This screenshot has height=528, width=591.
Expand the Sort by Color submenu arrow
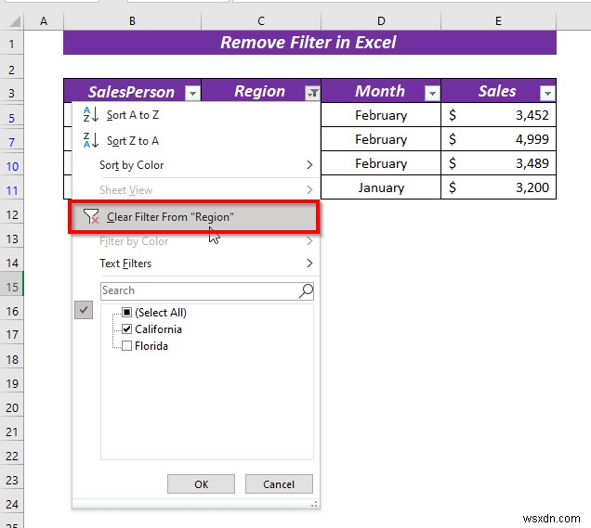click(309, 165)
